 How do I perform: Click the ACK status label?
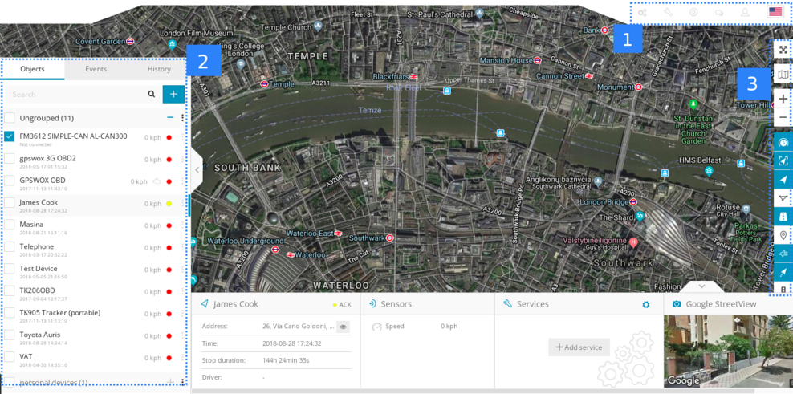click(x=345, y=304)
